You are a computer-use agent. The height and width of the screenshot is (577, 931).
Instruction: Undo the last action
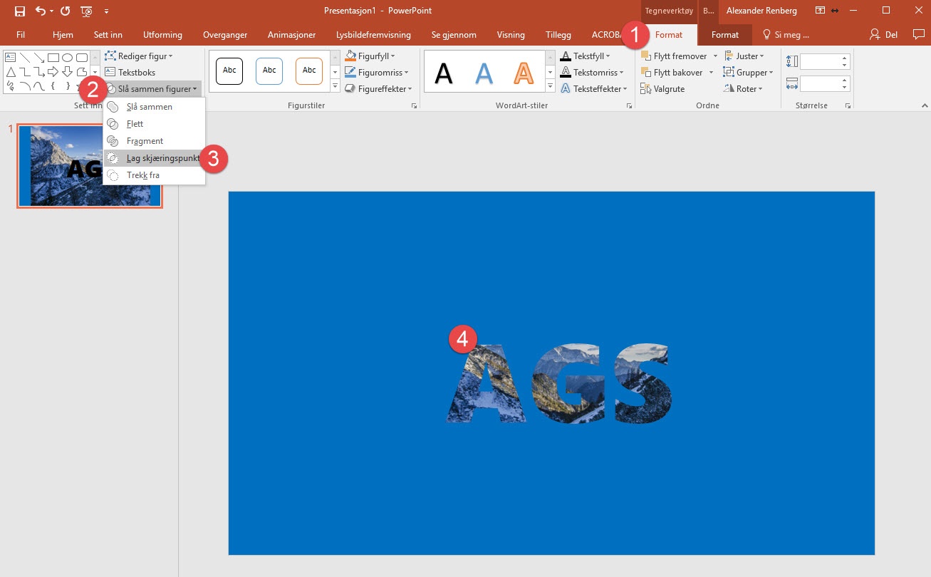pyautogui.click(x=41, y=11)
